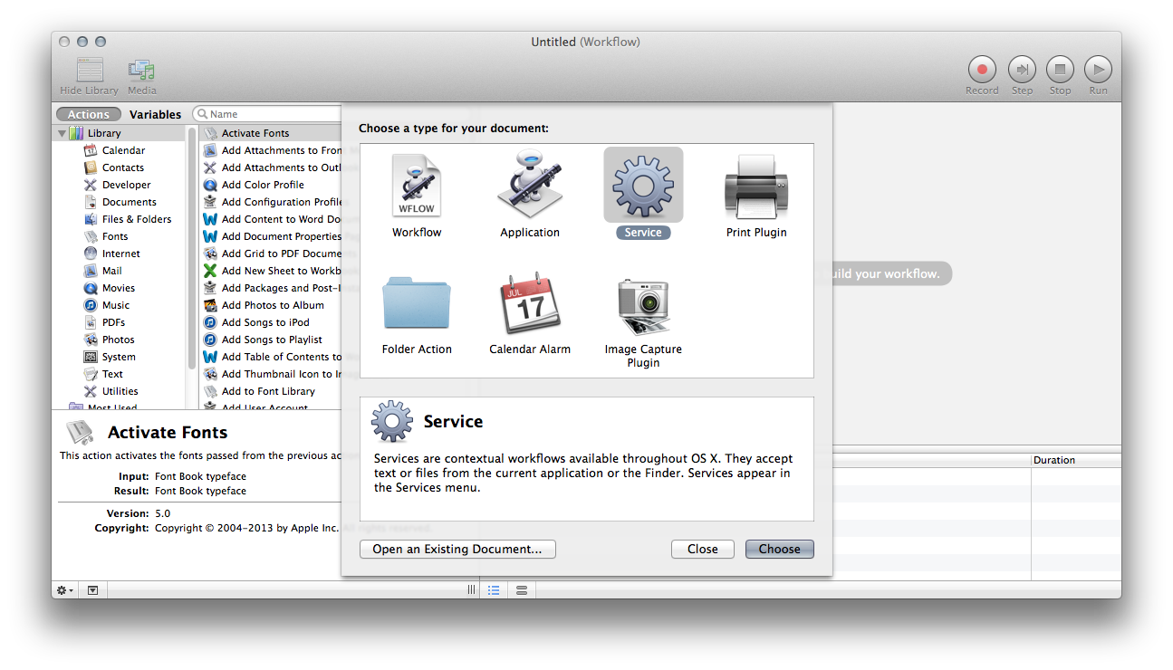Confirm with the Choose button
1173x670 pixels.
(779, 549)
